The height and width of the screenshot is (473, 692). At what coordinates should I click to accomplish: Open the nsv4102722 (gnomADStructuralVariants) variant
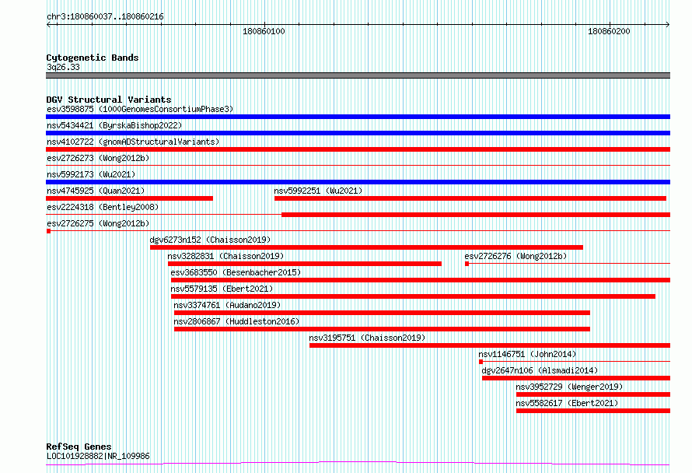pos(133,142)
